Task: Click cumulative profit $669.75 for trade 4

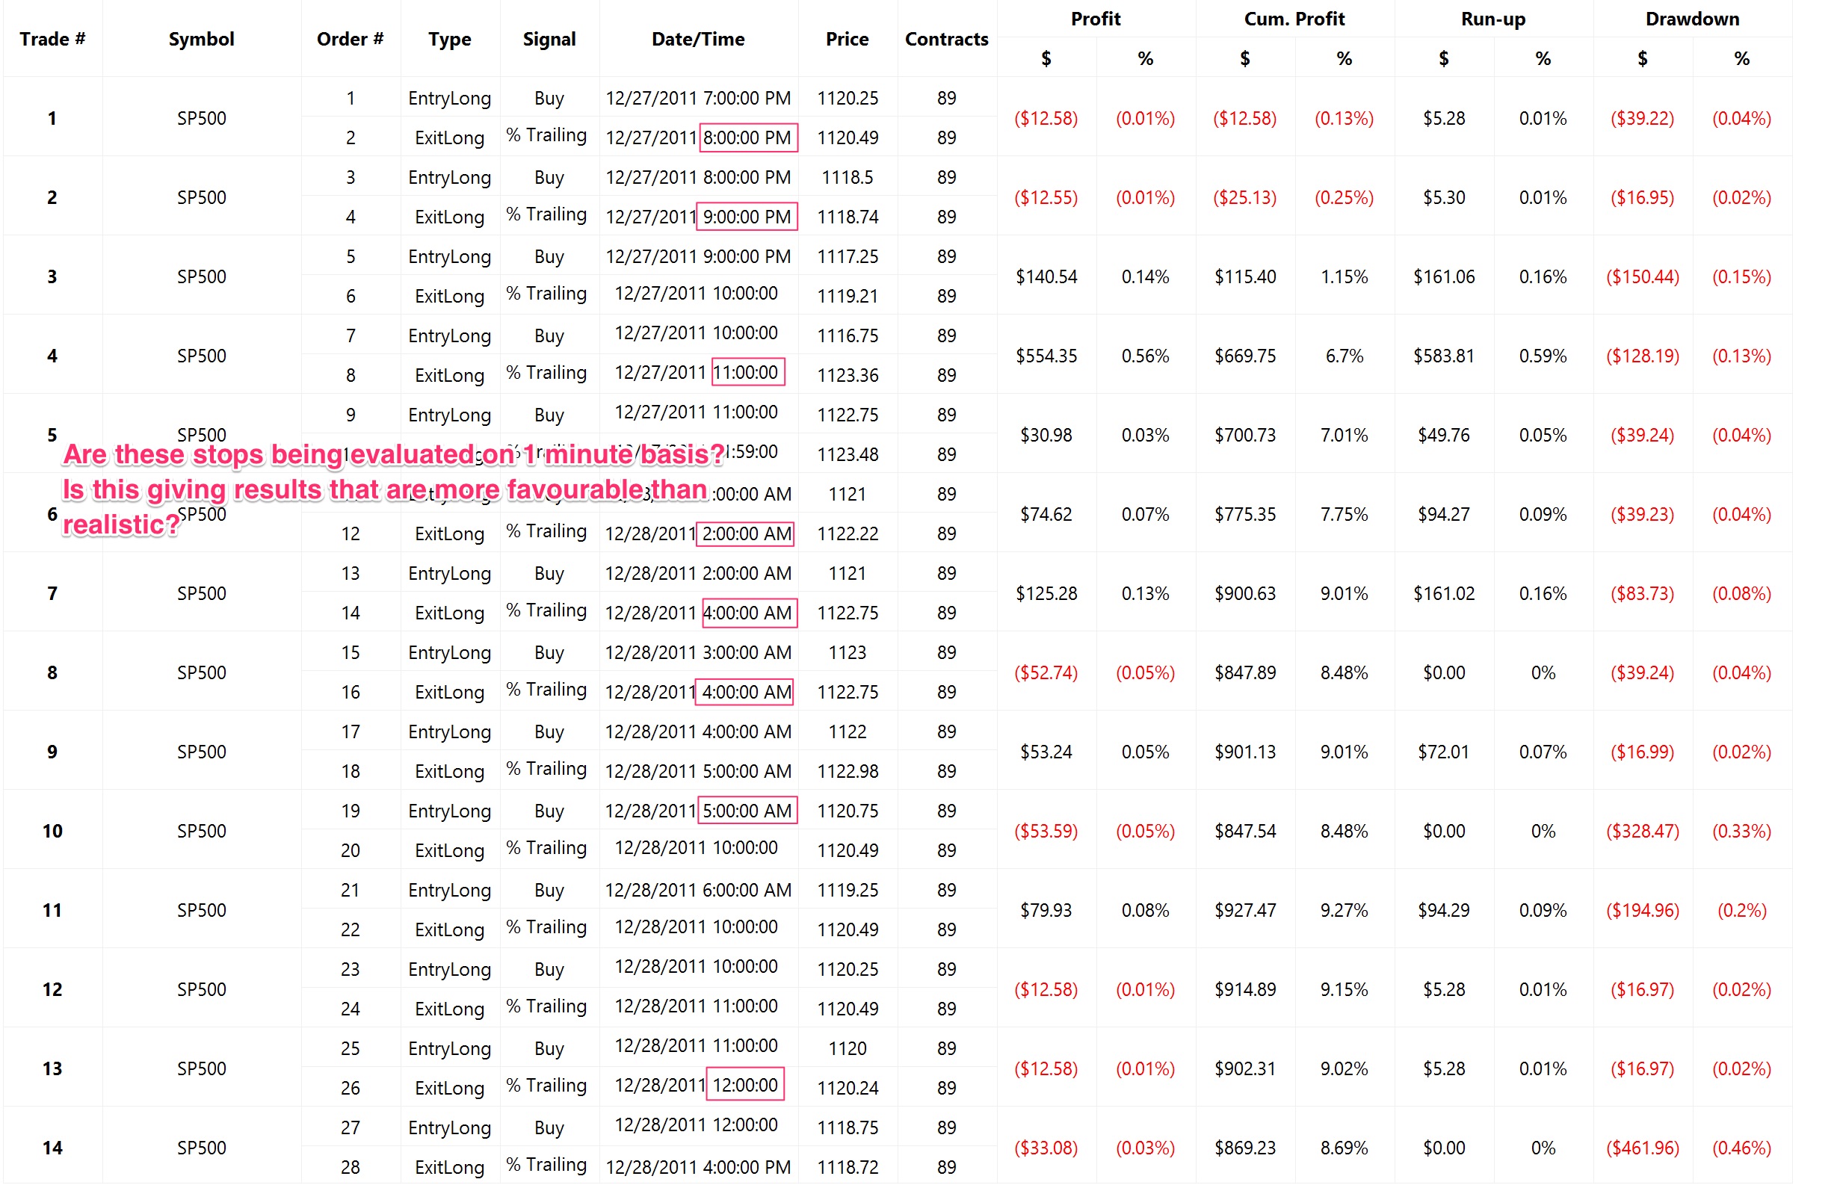Action: (1246, 356)
